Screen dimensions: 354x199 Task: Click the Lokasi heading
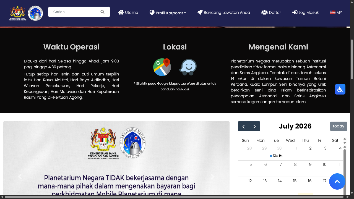point(175,47)
